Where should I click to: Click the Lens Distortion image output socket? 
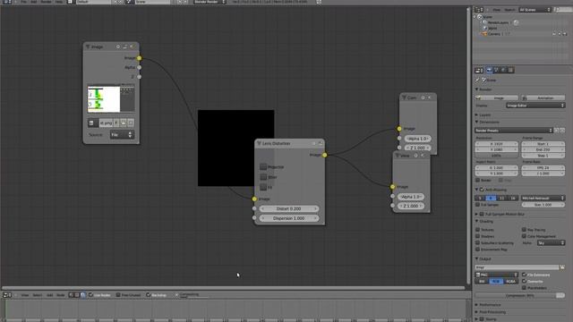(x=324, y=155)
